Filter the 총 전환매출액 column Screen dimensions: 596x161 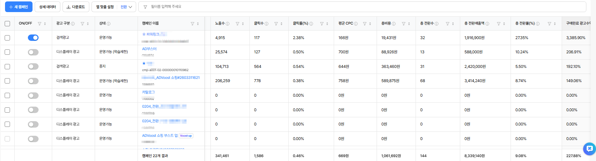[x=498, y=24]
